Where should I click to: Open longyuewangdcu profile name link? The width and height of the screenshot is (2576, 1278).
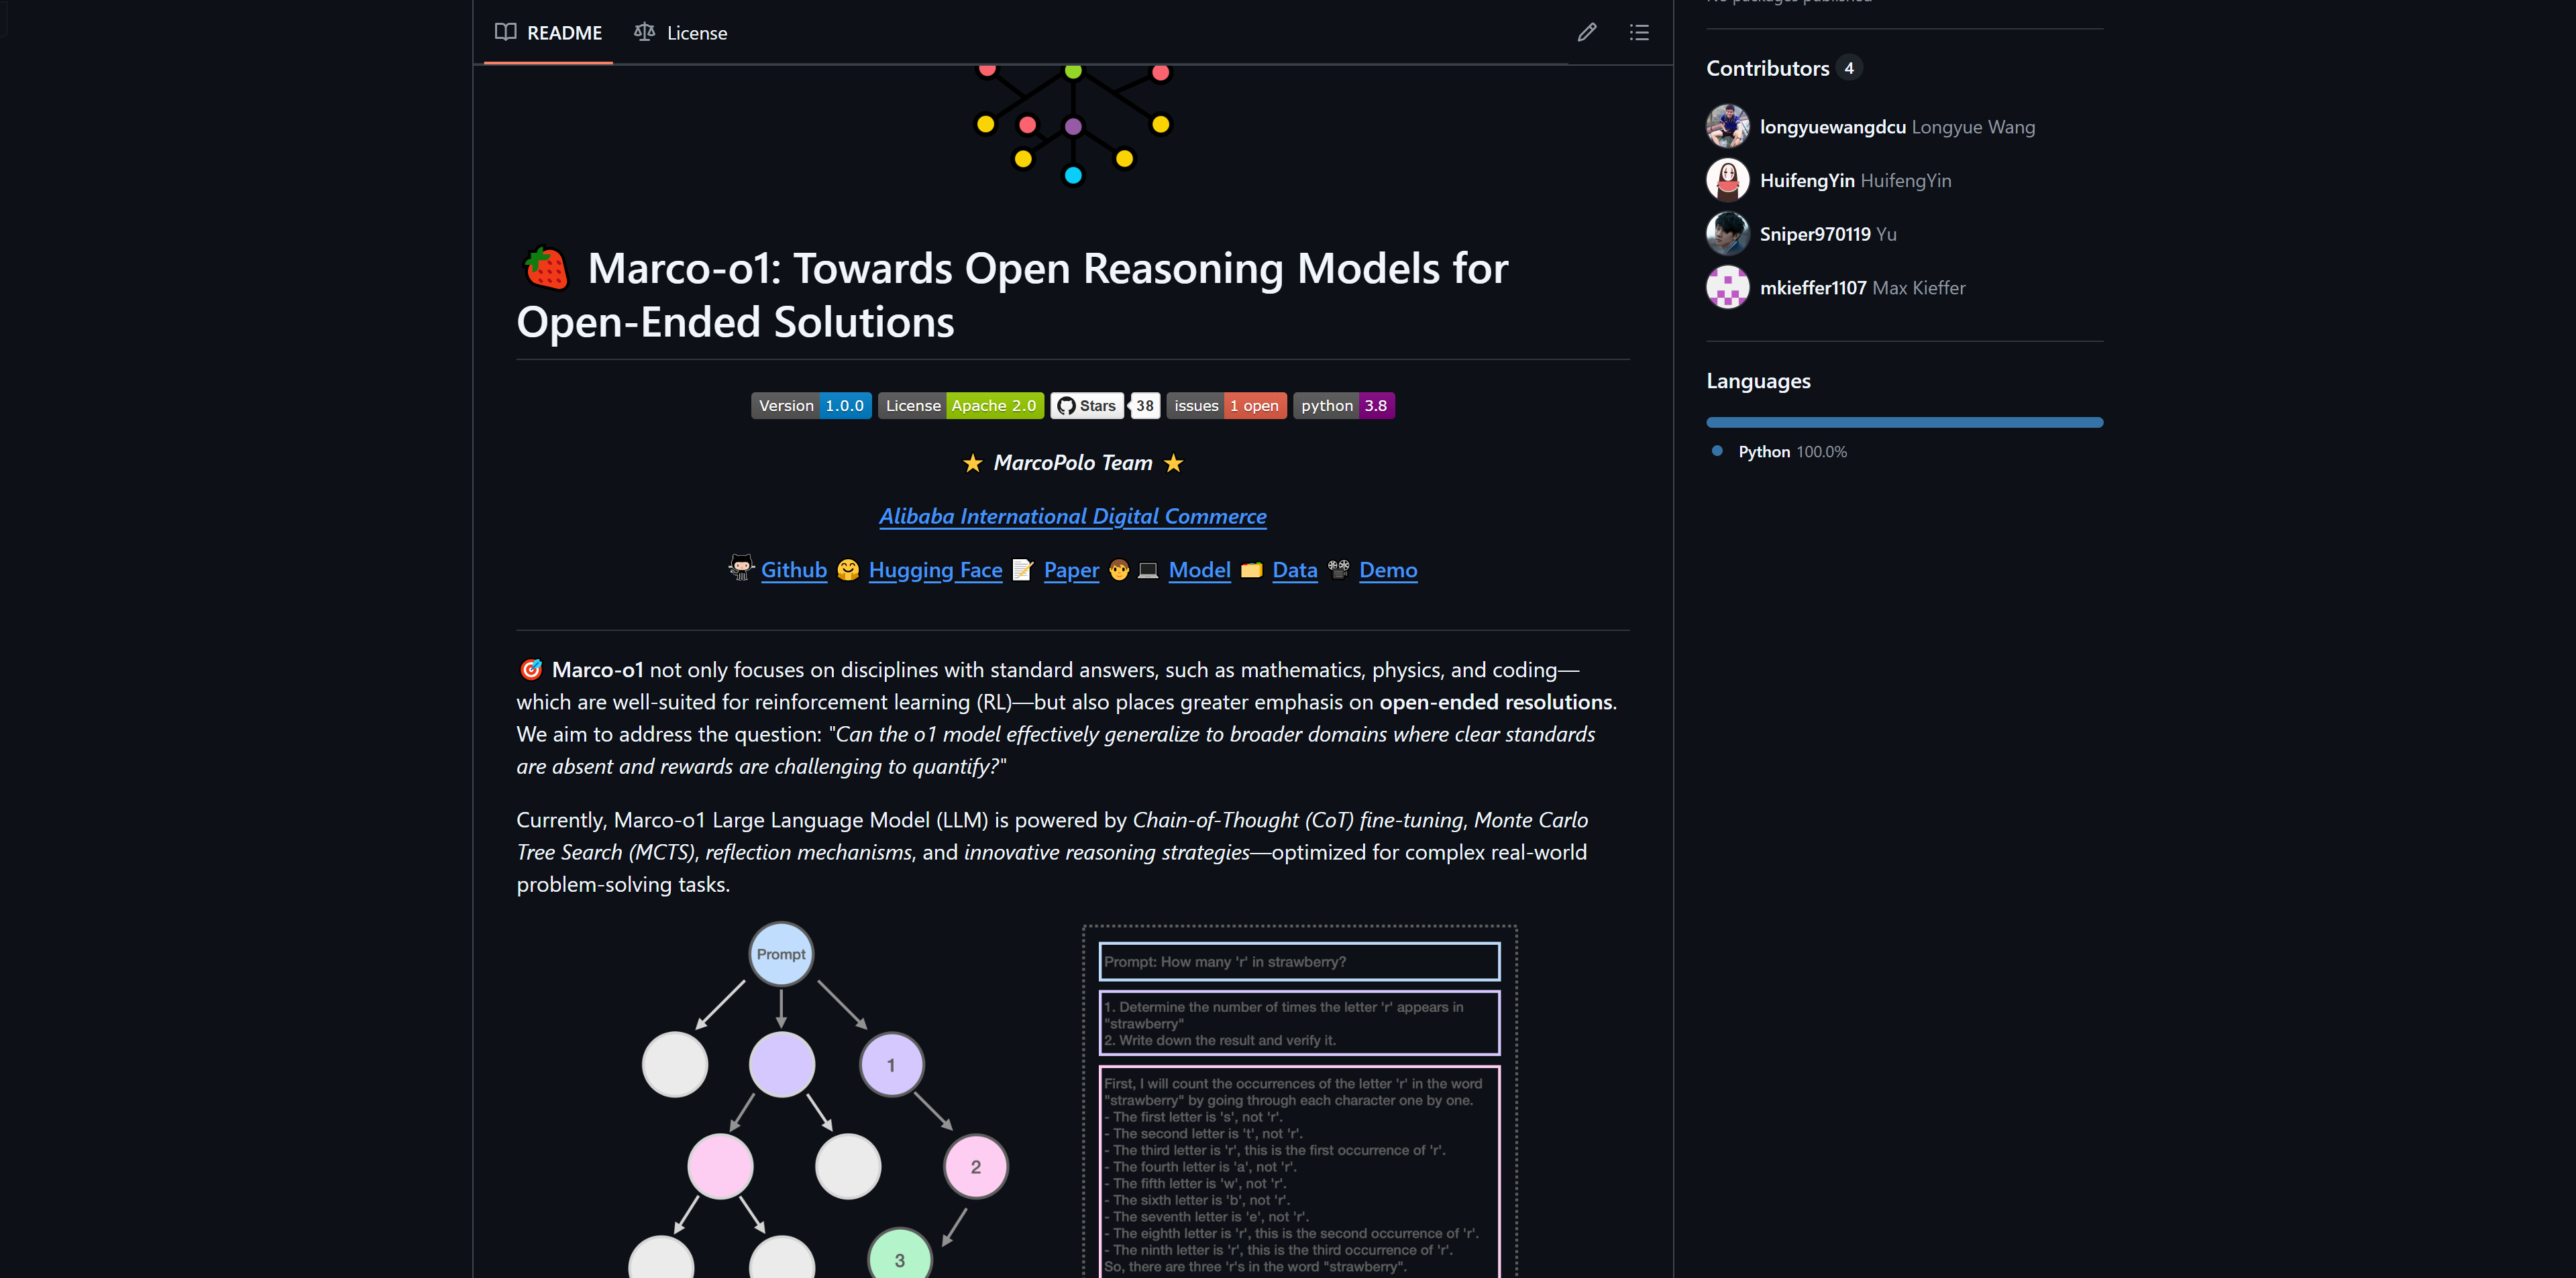tap(1832, 127)
